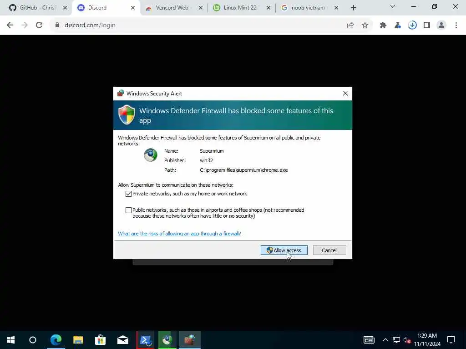Select the firewall alert taskbar icon
The height and width of the screenshot is (349, 466).
(x=190, y=340)
